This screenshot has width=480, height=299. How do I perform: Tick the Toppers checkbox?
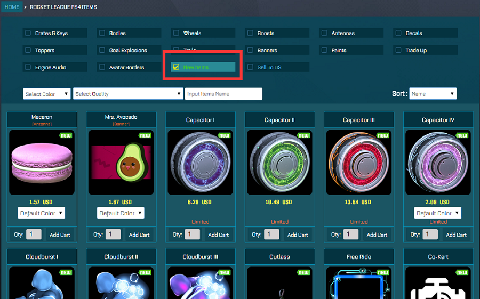point(28,50)
